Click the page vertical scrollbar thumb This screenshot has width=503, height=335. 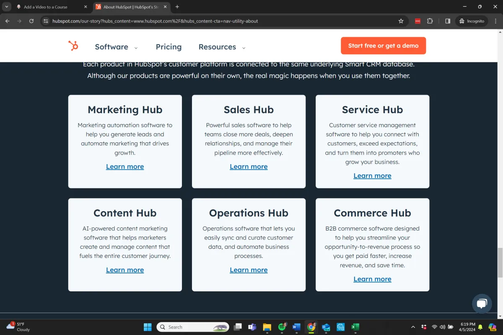[500, 263]
